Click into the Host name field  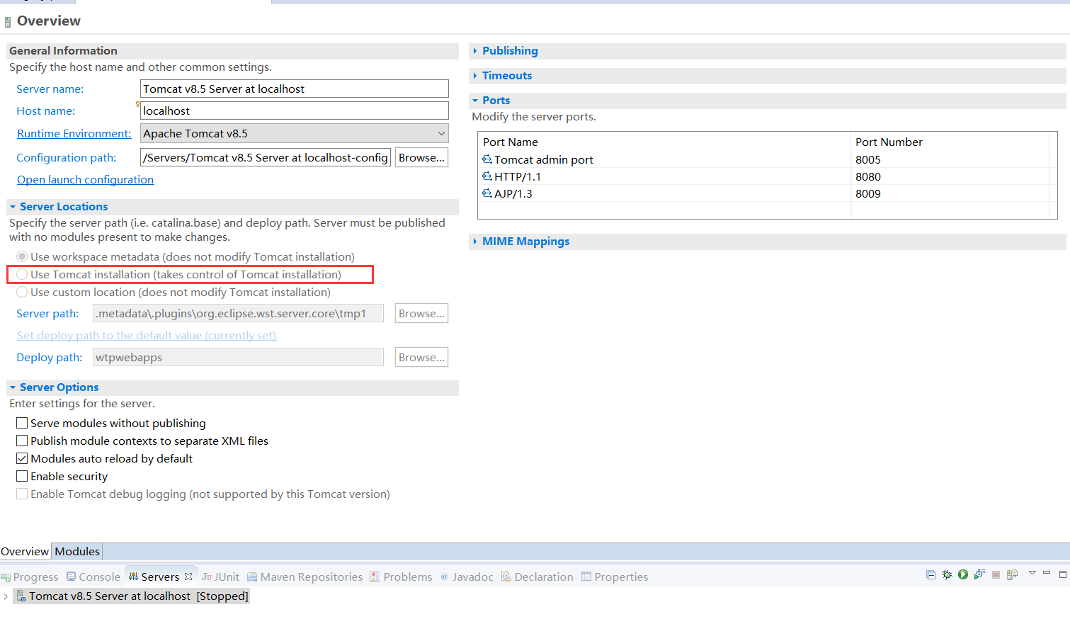(x=295, y=110)
